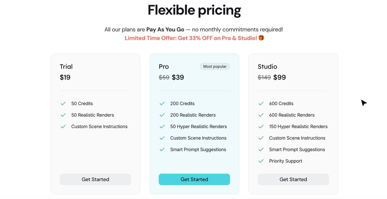Click the Most popular badge
Screen dimensions: 387x199
215,66
